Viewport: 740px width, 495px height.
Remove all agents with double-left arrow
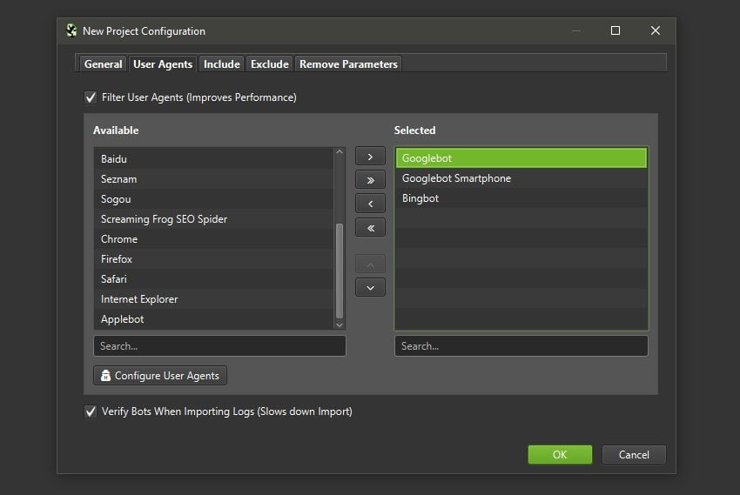pyautogui.click(x=370, y=228)
